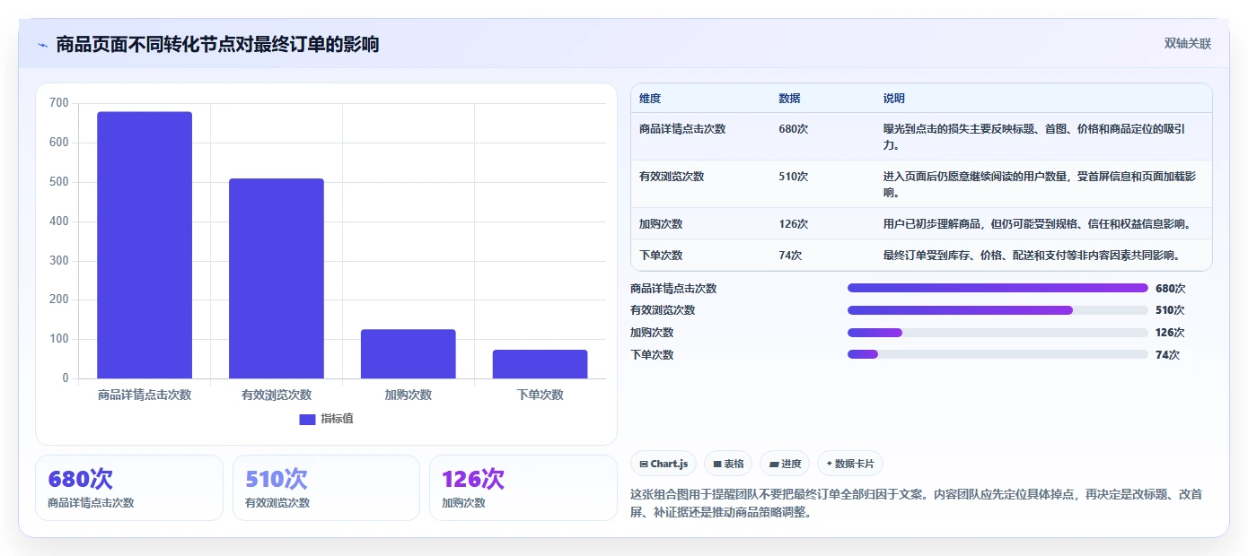This screenshot has height=556, width=1248.
Task: Click the 680次 table cell
Action: [794, 129]
